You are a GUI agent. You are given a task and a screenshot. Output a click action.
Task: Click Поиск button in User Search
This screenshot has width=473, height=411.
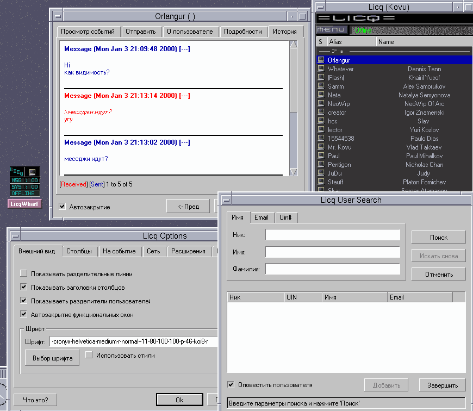point(439,238)
